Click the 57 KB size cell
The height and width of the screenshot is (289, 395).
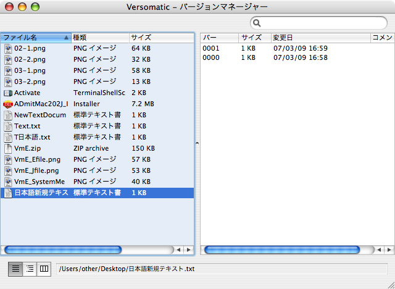tap(141, 159)
